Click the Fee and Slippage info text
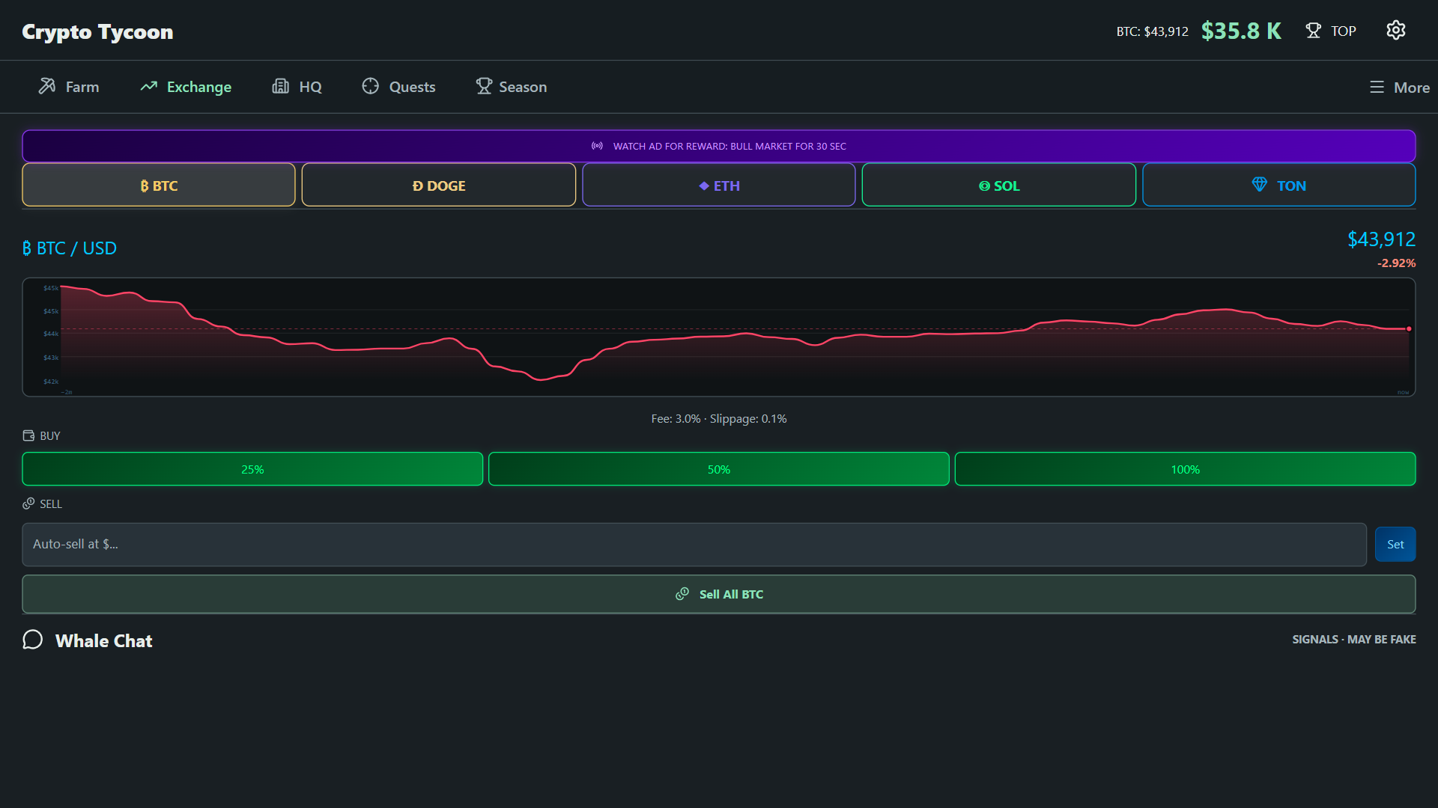The height and width of the screenshot is (808, 1438). (x=719, y=418)
